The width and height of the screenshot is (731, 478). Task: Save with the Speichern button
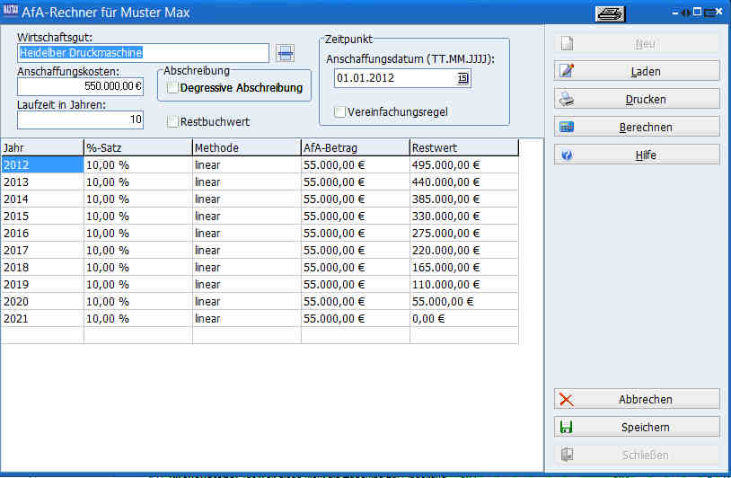click(636, 427)
